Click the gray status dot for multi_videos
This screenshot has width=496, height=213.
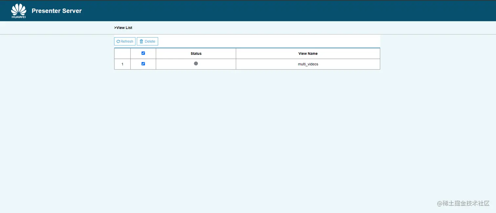(196, 63)
